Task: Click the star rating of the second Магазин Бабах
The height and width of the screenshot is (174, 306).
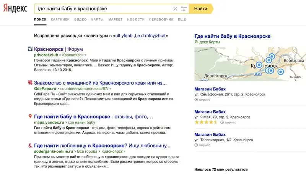Action: point(206,122)
